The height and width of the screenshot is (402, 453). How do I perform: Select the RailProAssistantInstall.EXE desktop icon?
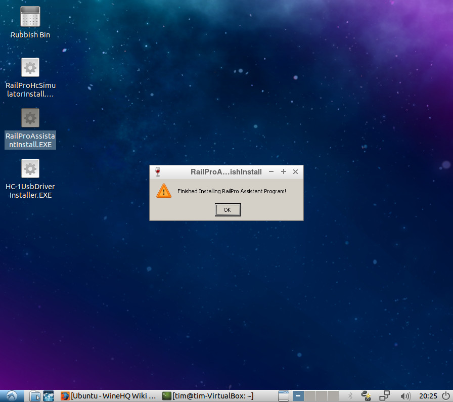coord(30,117)
